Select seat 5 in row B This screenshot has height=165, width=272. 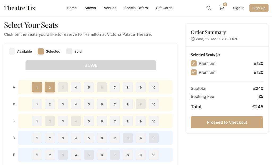(x=89, y=104)
